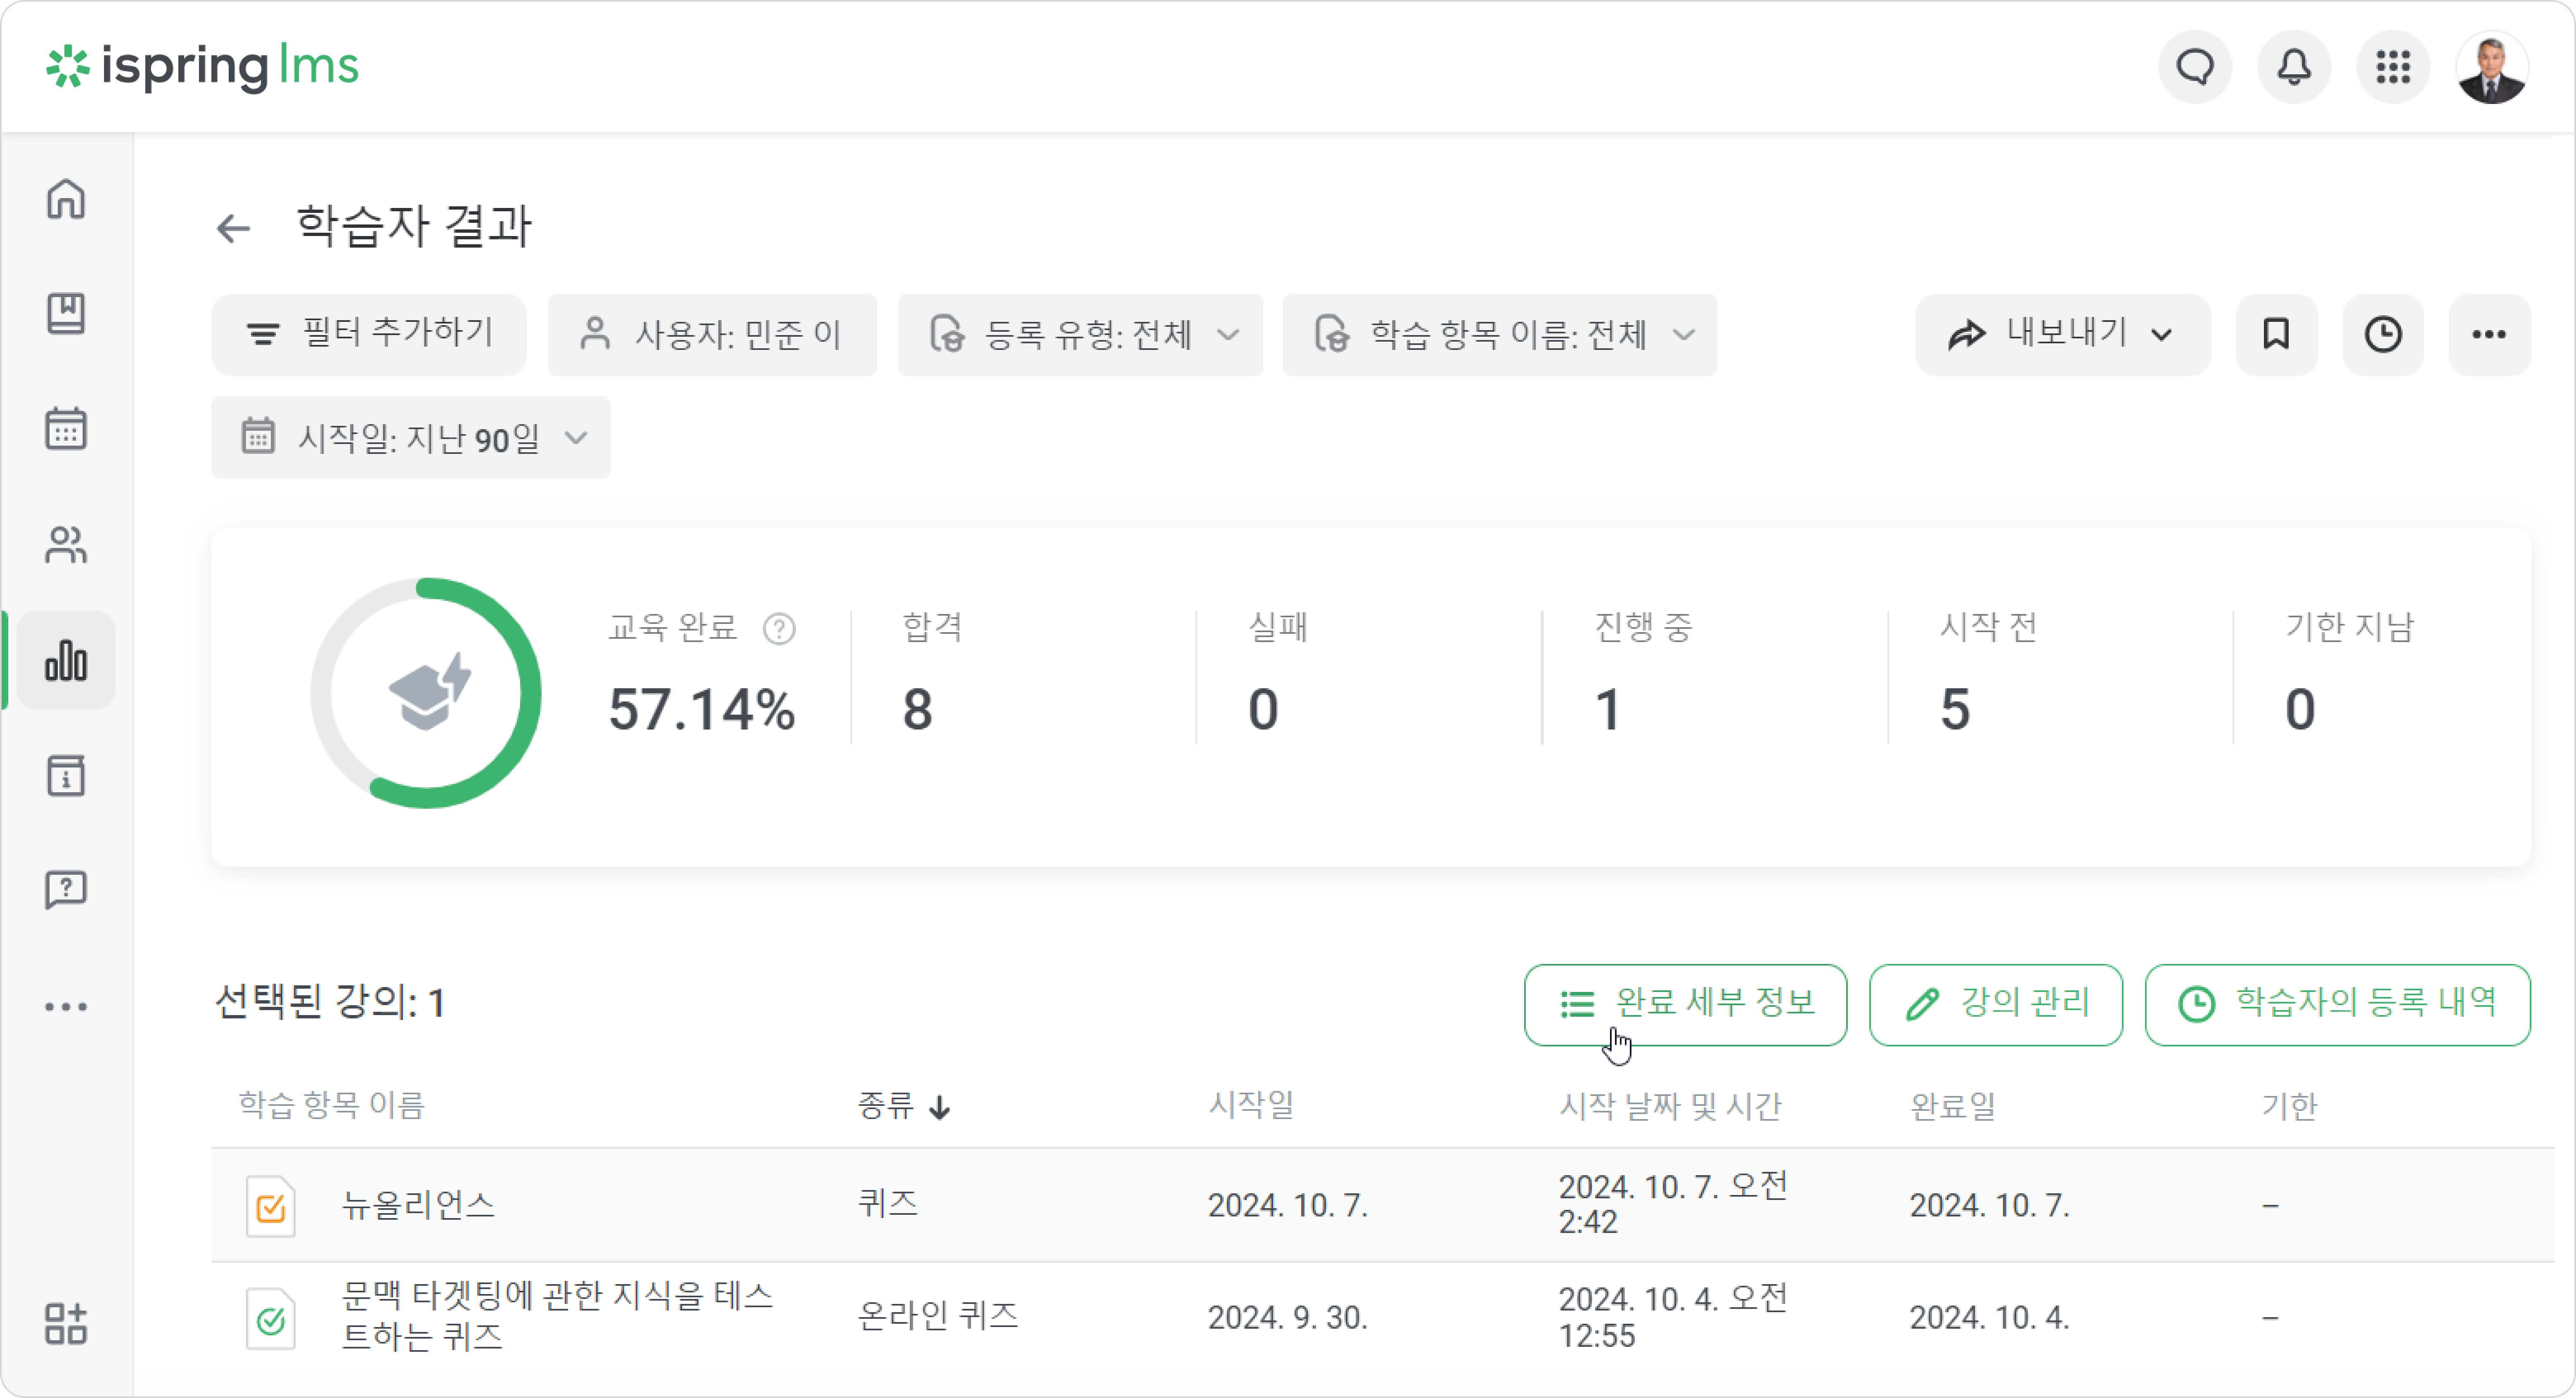The height and width of the screenshot is (1398, 2576).
Task: Select the 문맥 타겟팅 quiz row icon
Action: [x=271, y=1320]
